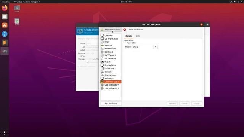The image size is (244, 137).
Task: Click the Display Spice monitor icon
Action: [102, 65]
